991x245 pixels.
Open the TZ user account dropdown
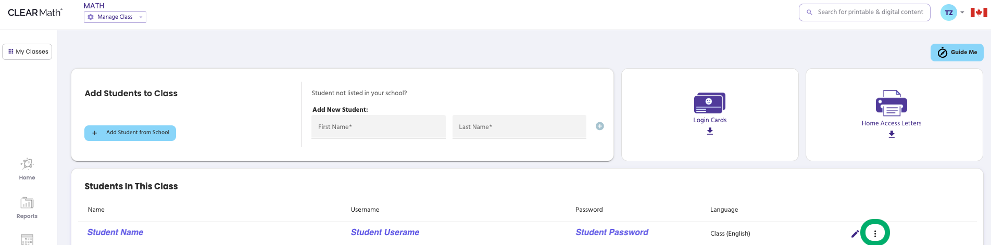coord(952,12)
